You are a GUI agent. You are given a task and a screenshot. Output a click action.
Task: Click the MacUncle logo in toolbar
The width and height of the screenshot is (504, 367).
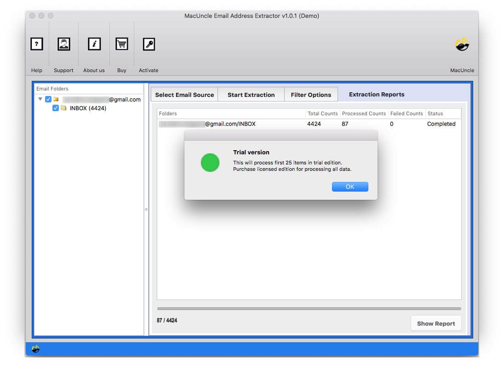462,45
